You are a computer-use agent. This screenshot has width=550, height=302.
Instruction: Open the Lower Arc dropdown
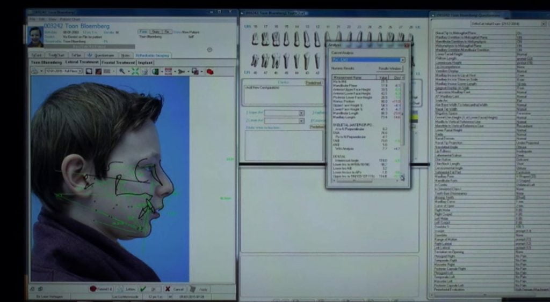tap(301, 121)
